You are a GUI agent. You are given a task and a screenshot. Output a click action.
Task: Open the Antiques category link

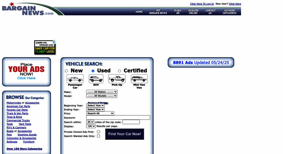[12, 142]
